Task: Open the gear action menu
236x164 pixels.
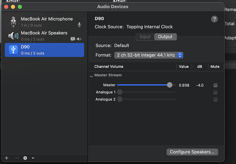Action: tap(25, 158)
